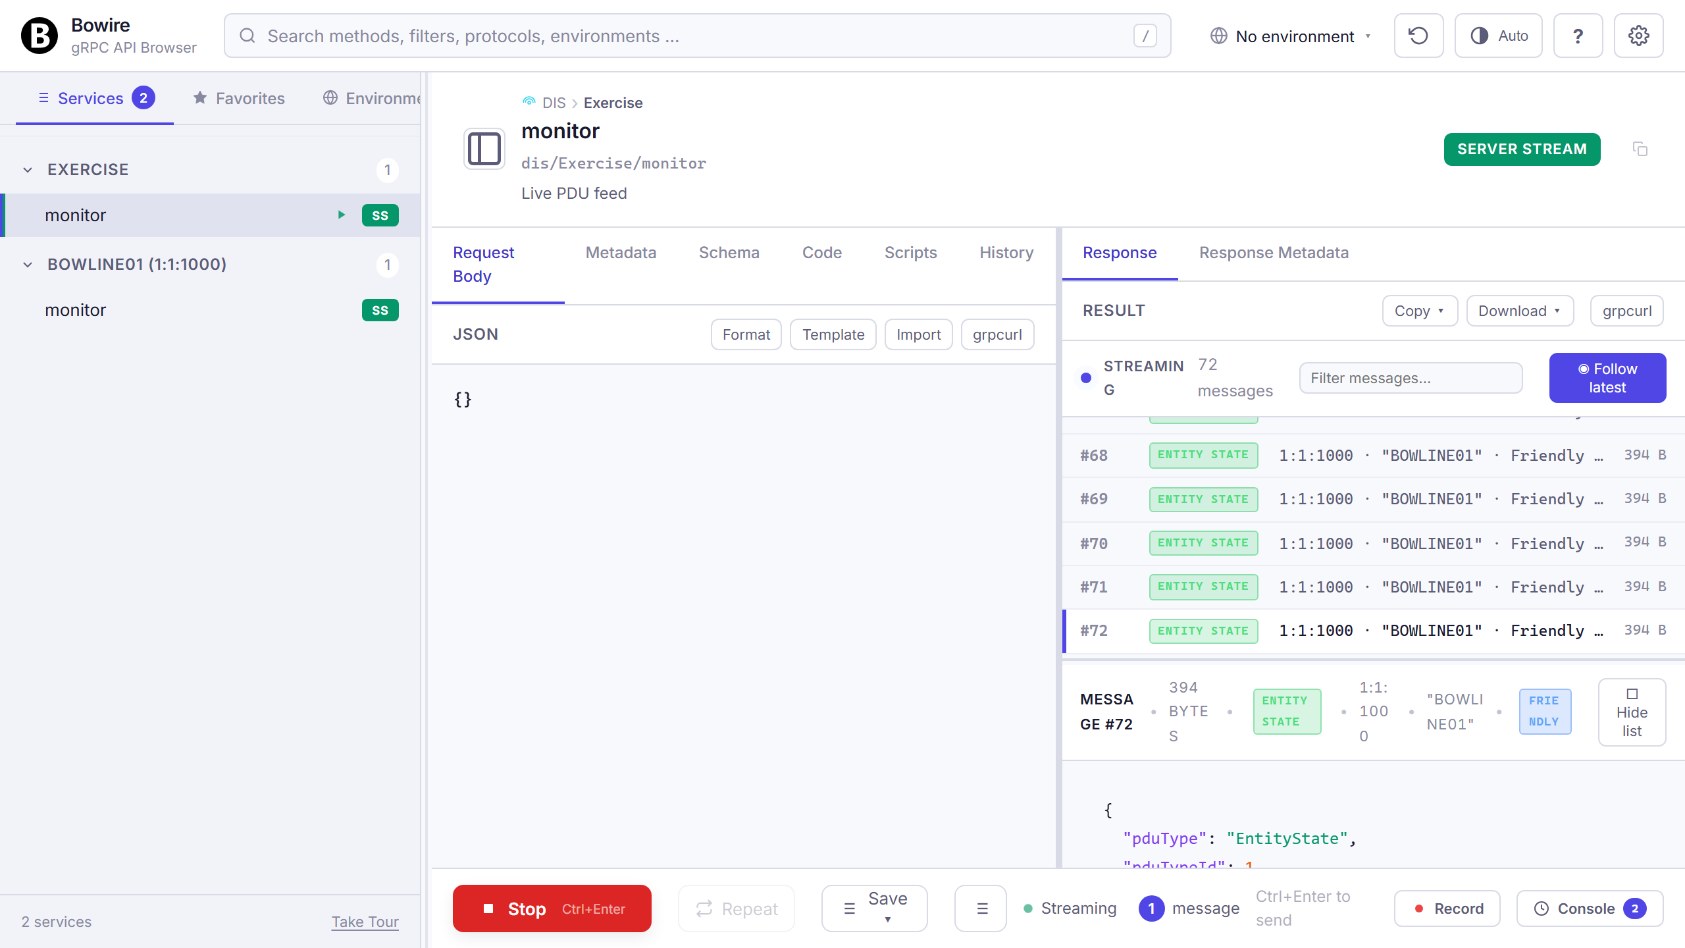Click the ENTITY STATE badge on message #68
Screen dimensions: 1685x948
point(1203,455)
